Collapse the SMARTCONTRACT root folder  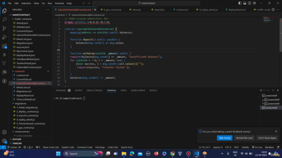coord(21,15)
